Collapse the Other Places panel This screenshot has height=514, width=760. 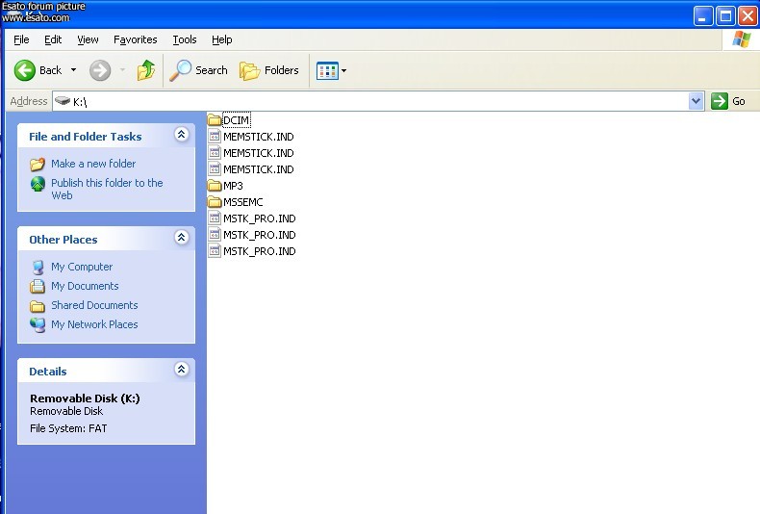[x=181, y=238]
